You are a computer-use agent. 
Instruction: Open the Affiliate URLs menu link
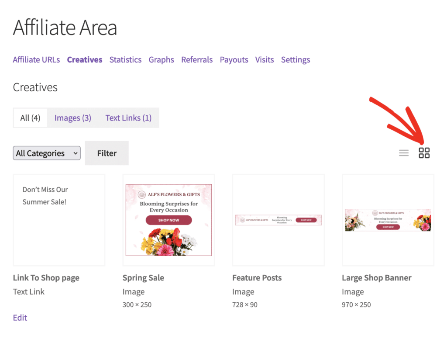[x=36, y=59]
